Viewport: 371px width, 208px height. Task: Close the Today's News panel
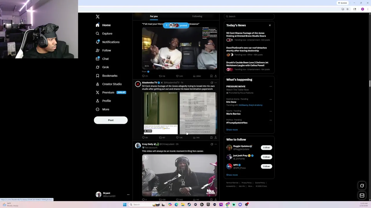(270, 25)
